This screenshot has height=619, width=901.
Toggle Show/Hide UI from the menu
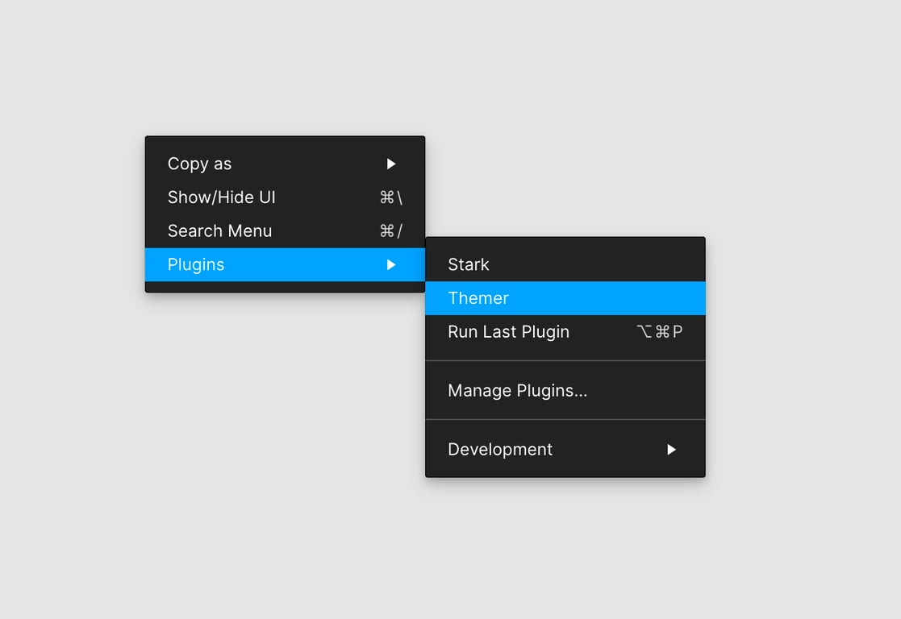[221, 197]
